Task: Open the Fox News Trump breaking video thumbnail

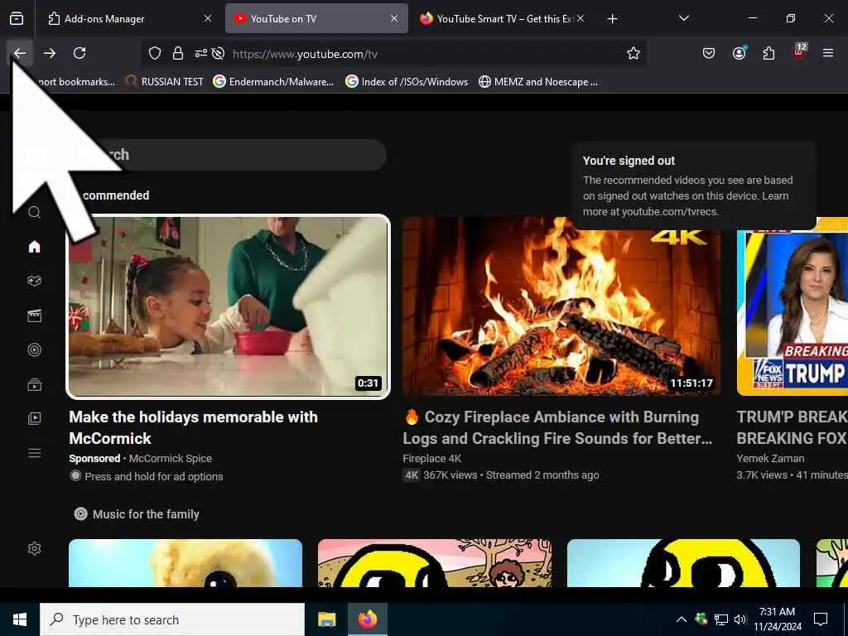Action: (x=793, y=306)
